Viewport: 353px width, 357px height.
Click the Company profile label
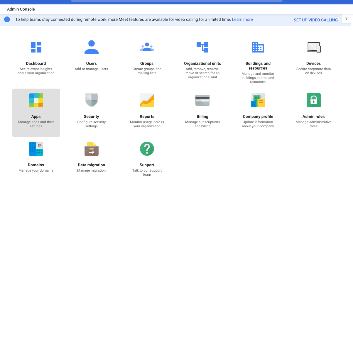tap(258, 116)
